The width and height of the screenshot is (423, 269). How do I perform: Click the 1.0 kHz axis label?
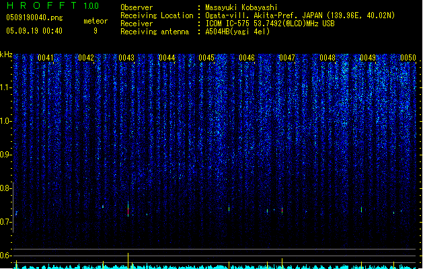pos(6,121)
